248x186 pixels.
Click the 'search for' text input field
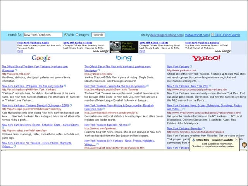point(43,35)
